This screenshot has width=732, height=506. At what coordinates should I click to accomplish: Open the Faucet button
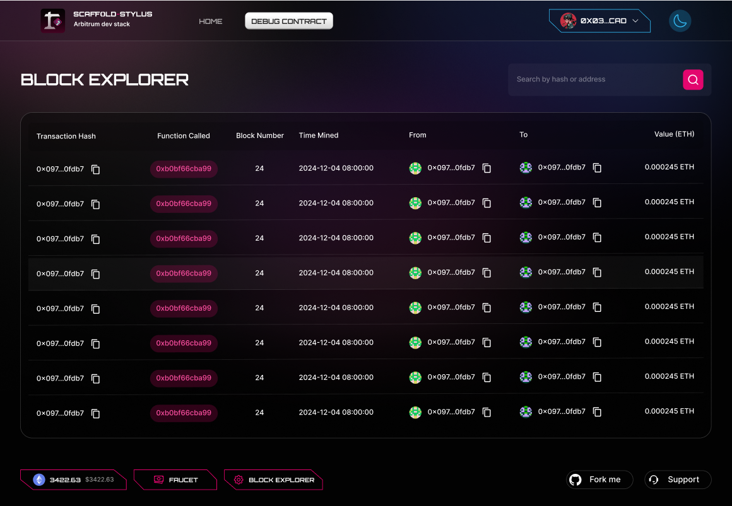pos(175,480)
